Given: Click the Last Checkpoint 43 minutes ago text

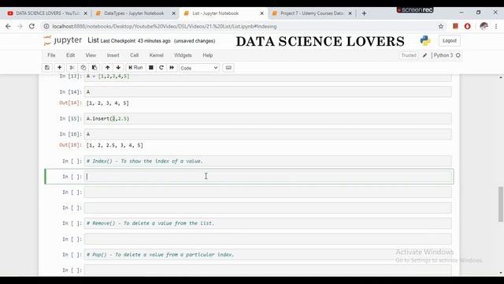Looking at the screenshot, I should click(135, 41).
